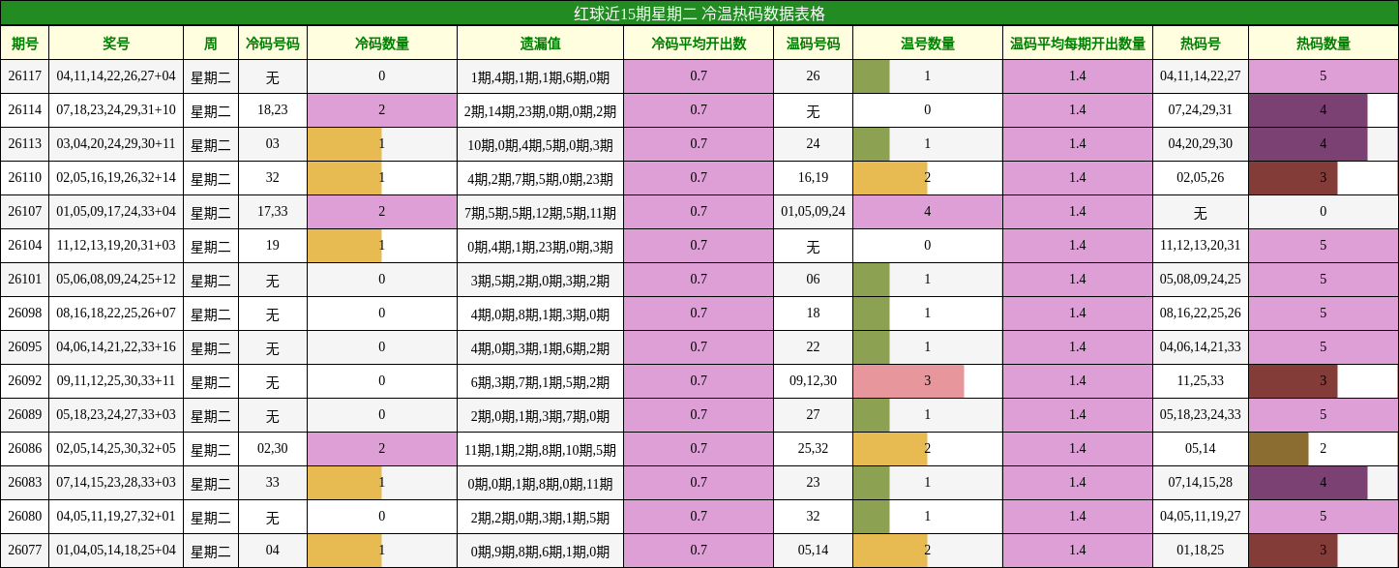Click the brown hot count bar in row 26086
This screenshot has height=568, width=1399.
pos(1279,449)
